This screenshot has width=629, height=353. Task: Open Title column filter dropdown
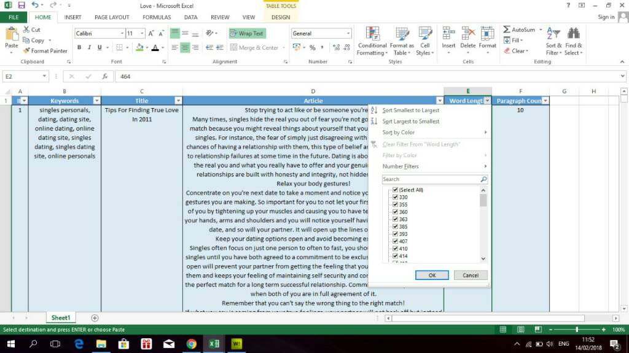click(178, 101)
